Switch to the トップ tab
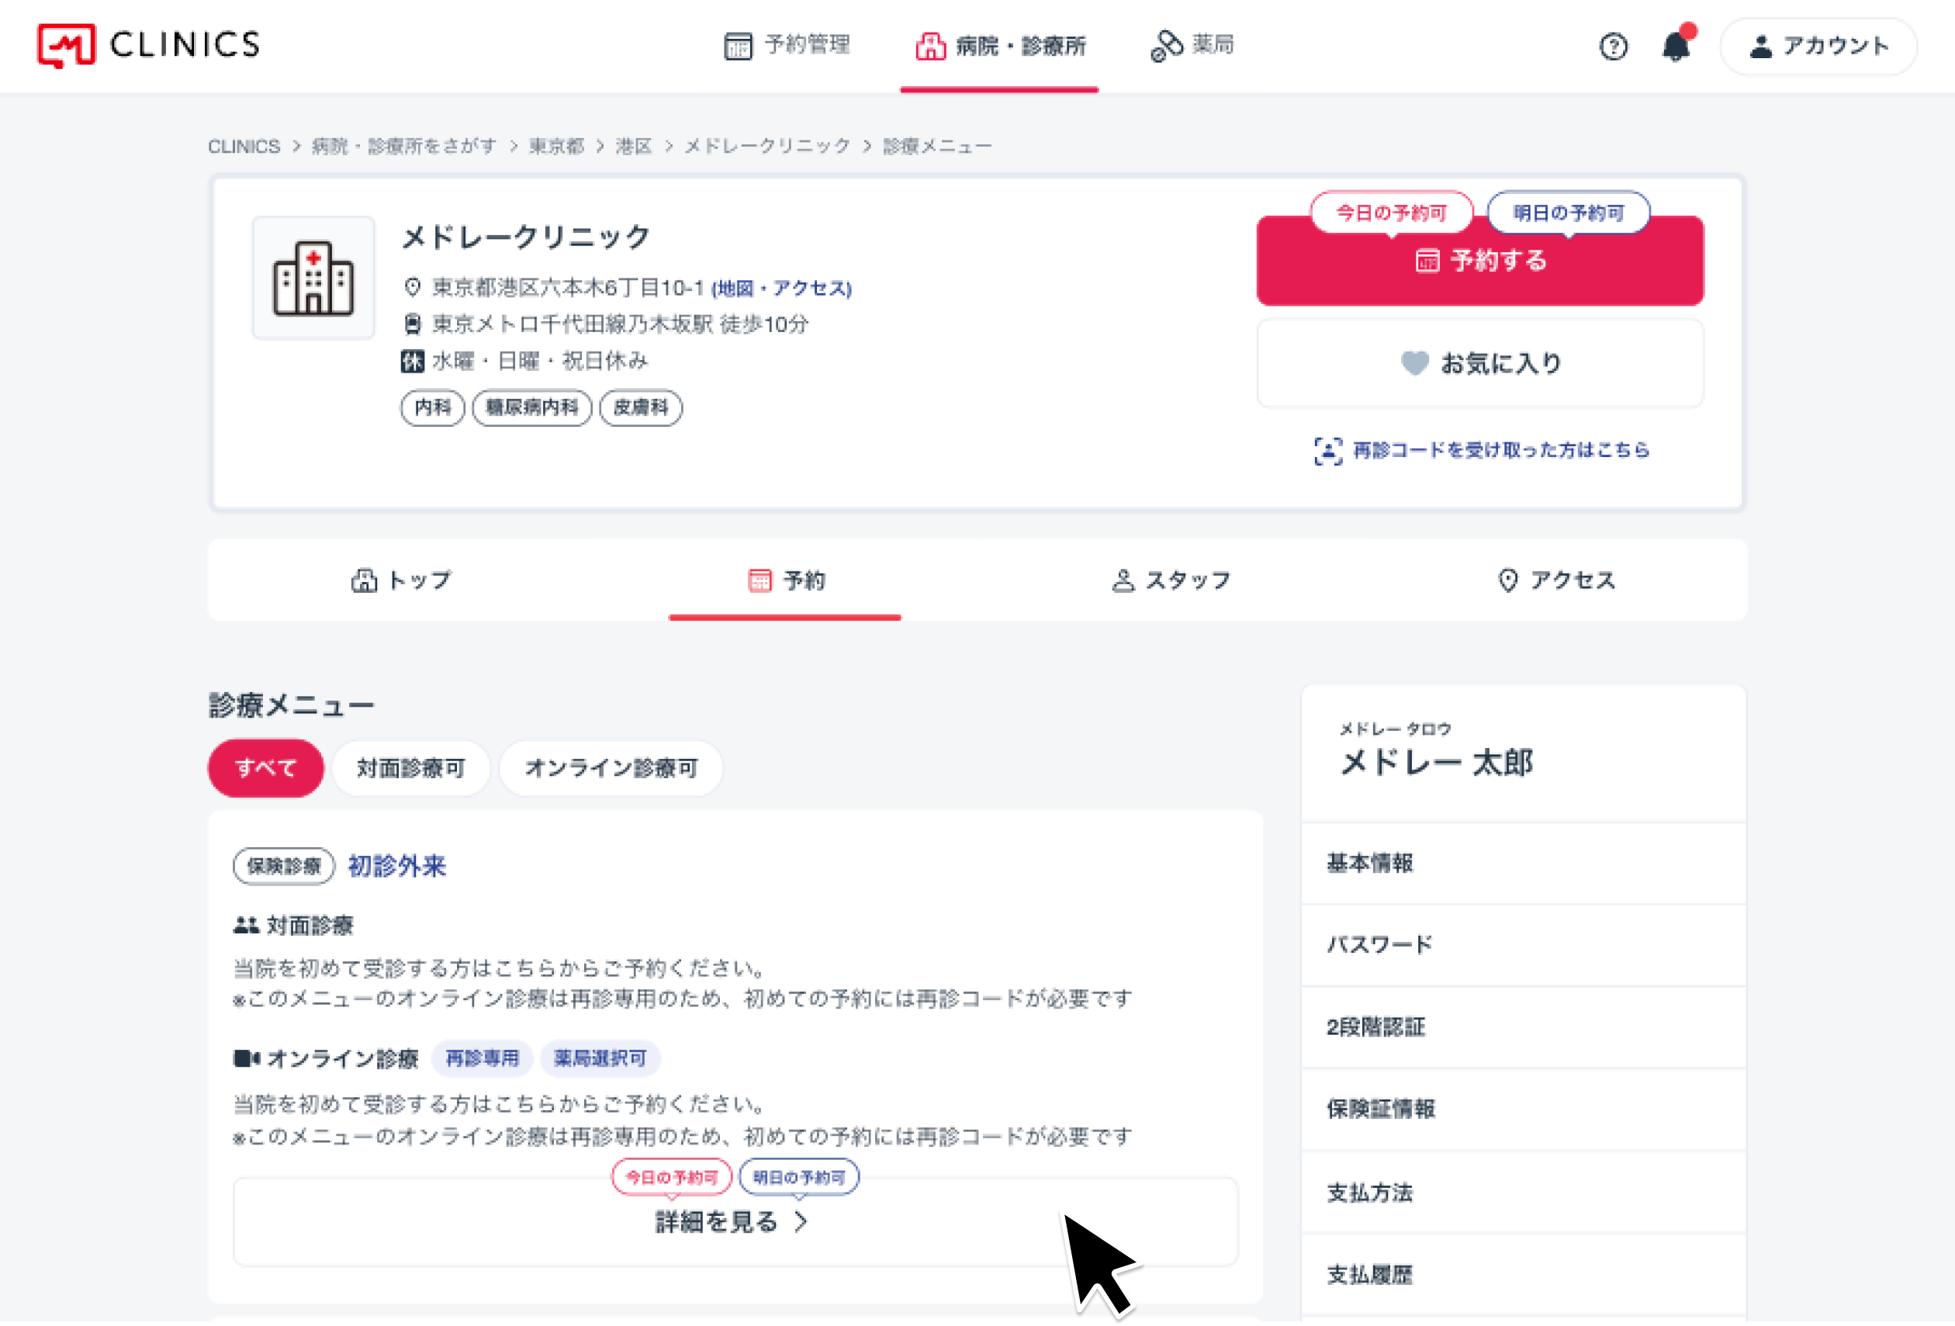 (401, 580)
